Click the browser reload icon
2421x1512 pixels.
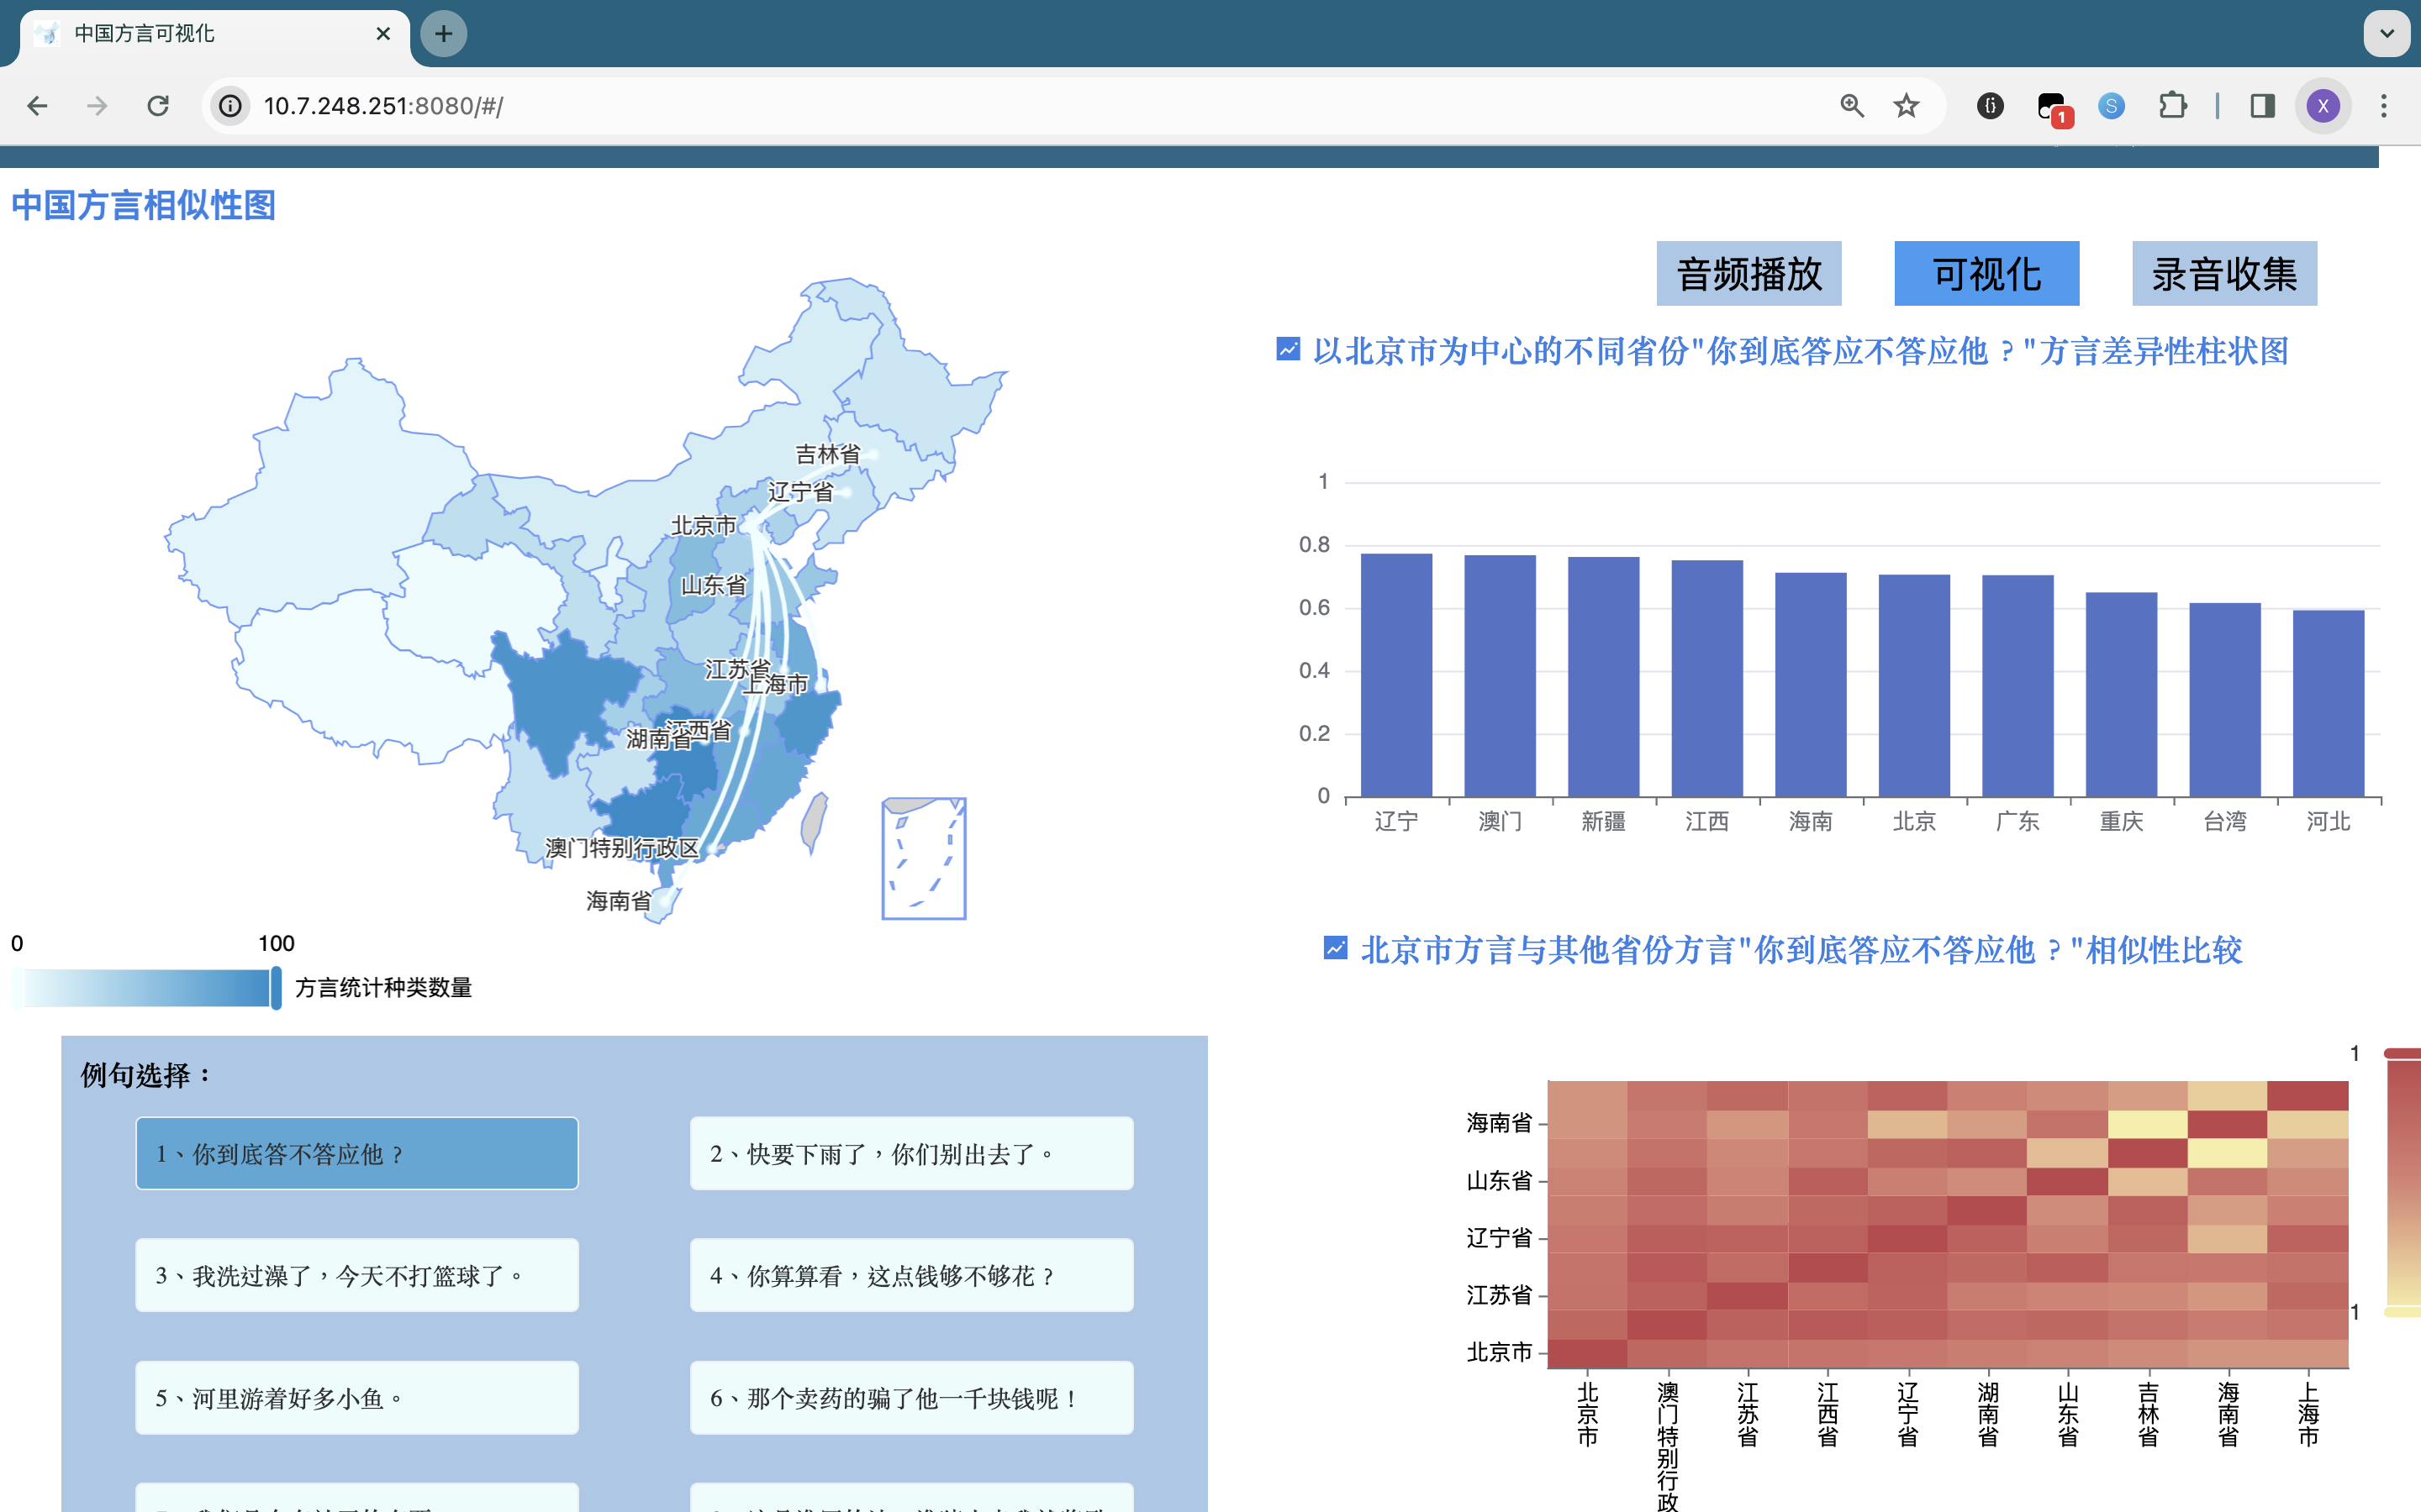click(158, 106)
